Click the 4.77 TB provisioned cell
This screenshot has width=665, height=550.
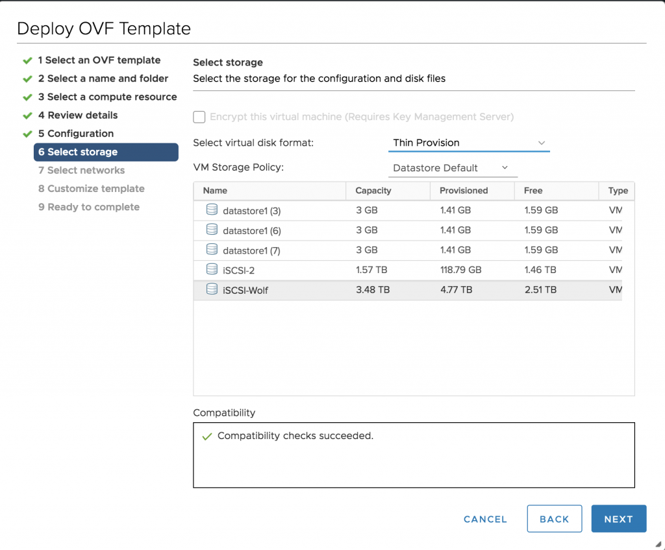click(456, 290)
